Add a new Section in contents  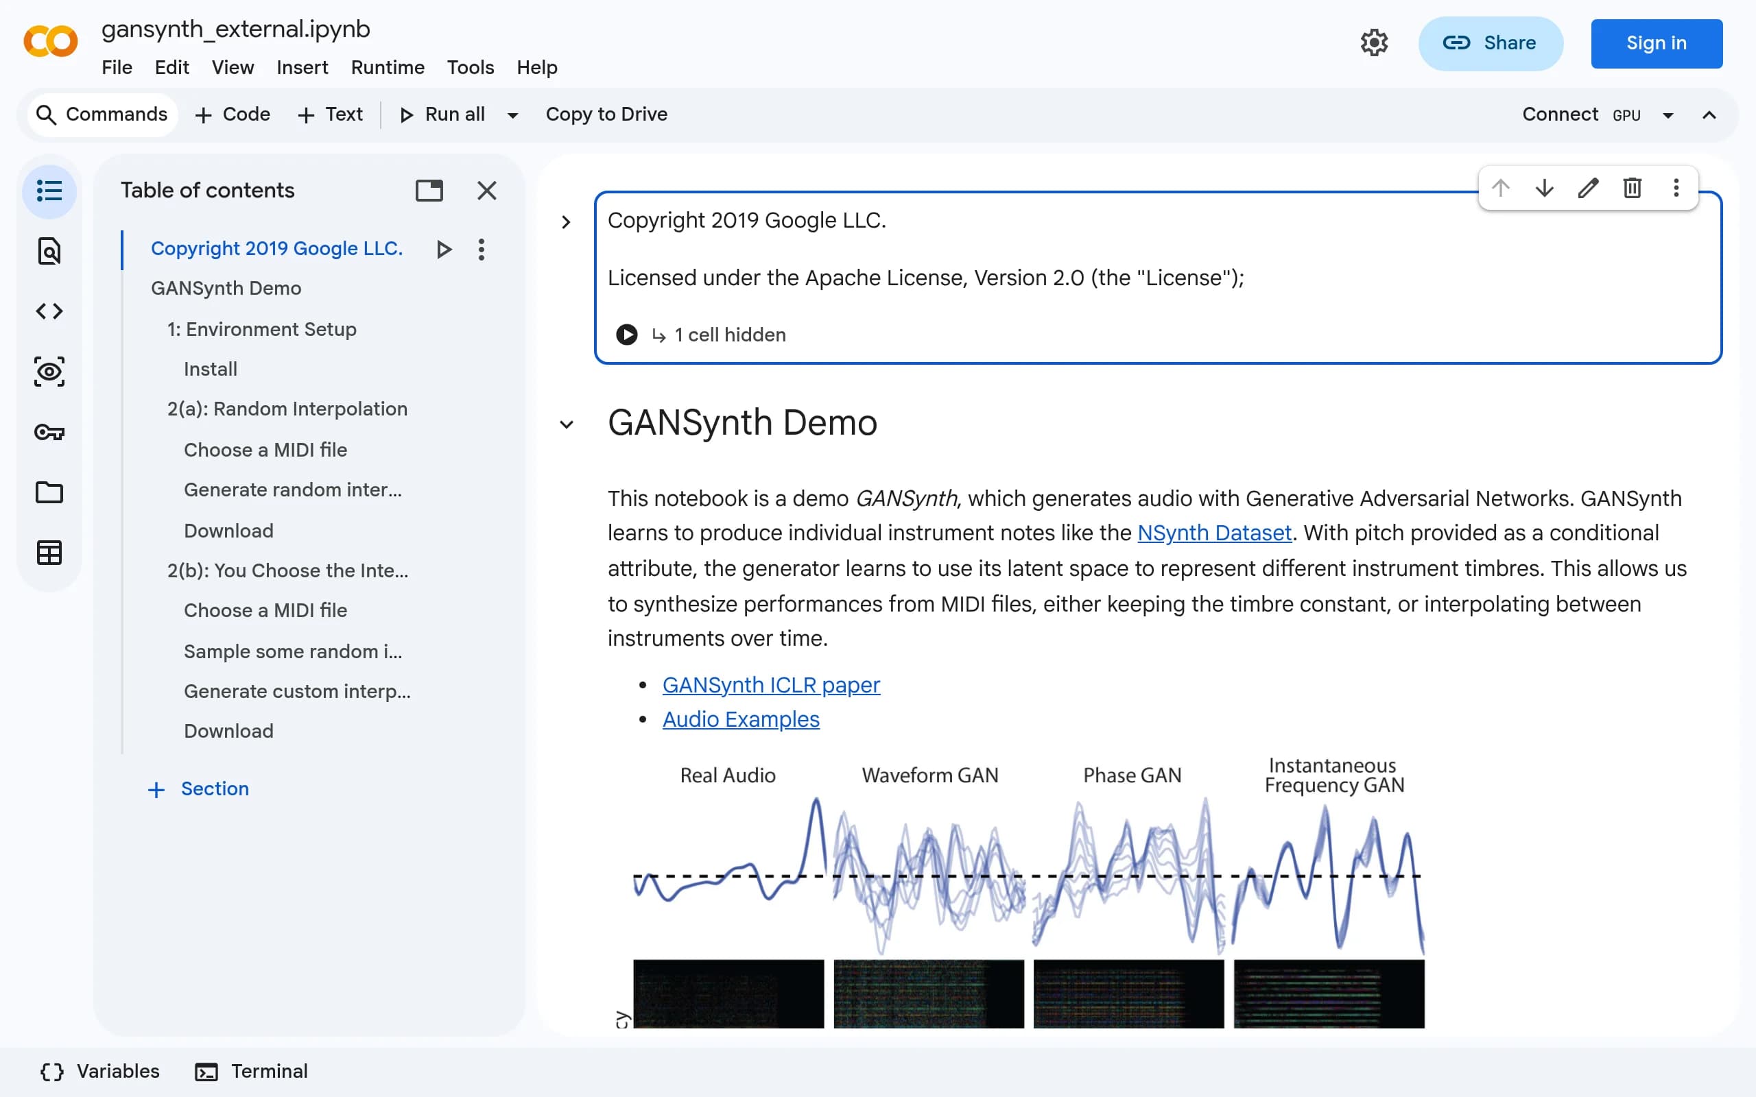[198, 788]
